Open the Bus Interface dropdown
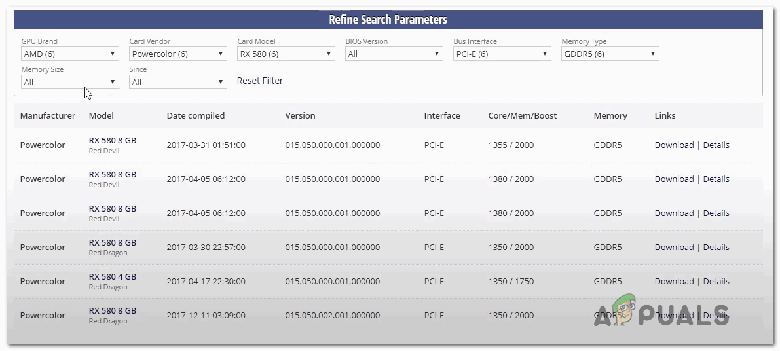780x351 pixels. tap(502, 54)
